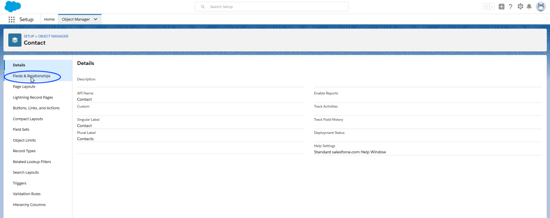
Task: Click the Salesforce cloud logo
Action: pos(13,7)
